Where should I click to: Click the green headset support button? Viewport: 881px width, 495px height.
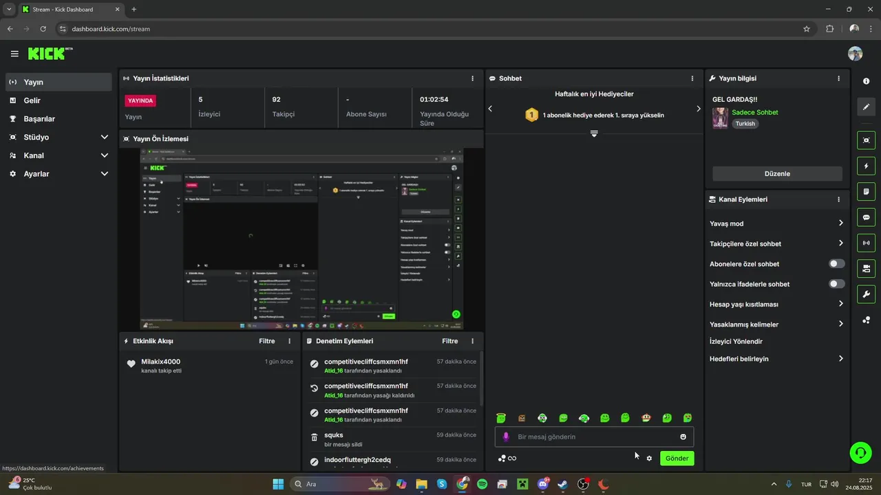click(x=860, y=452)
